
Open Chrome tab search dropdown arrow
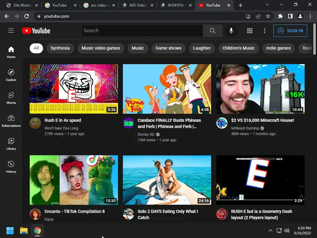click(x=267, y=4)
